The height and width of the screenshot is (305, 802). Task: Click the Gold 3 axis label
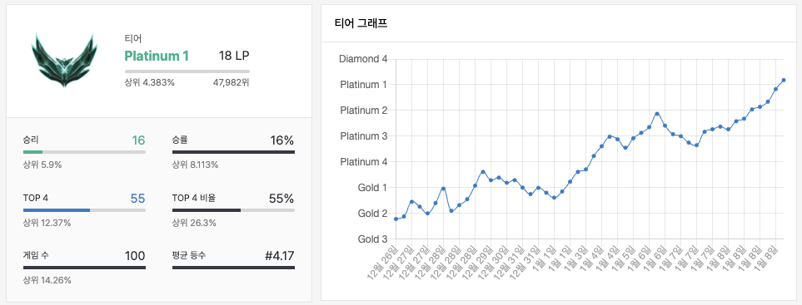372,239
